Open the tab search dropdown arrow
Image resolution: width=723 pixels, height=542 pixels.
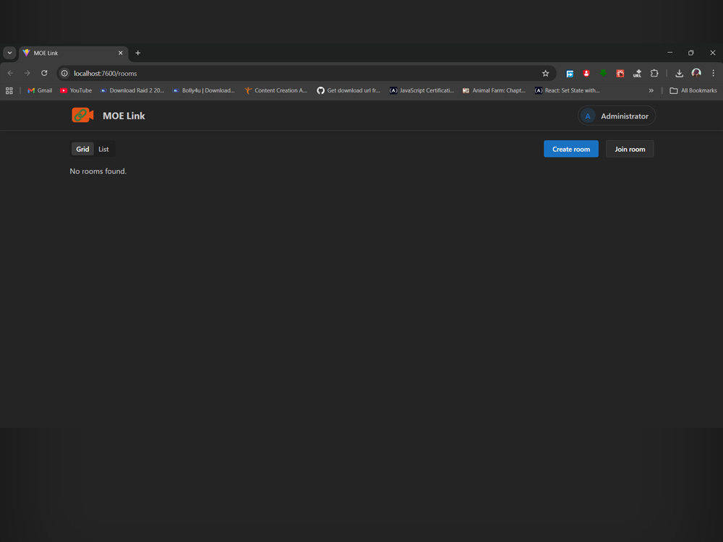[x=9, y=53]
